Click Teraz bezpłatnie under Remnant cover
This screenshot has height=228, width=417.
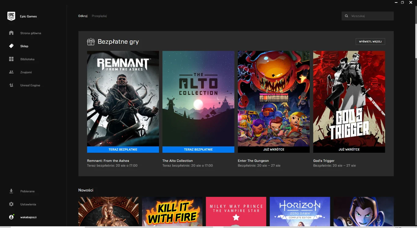pos(123,149)
